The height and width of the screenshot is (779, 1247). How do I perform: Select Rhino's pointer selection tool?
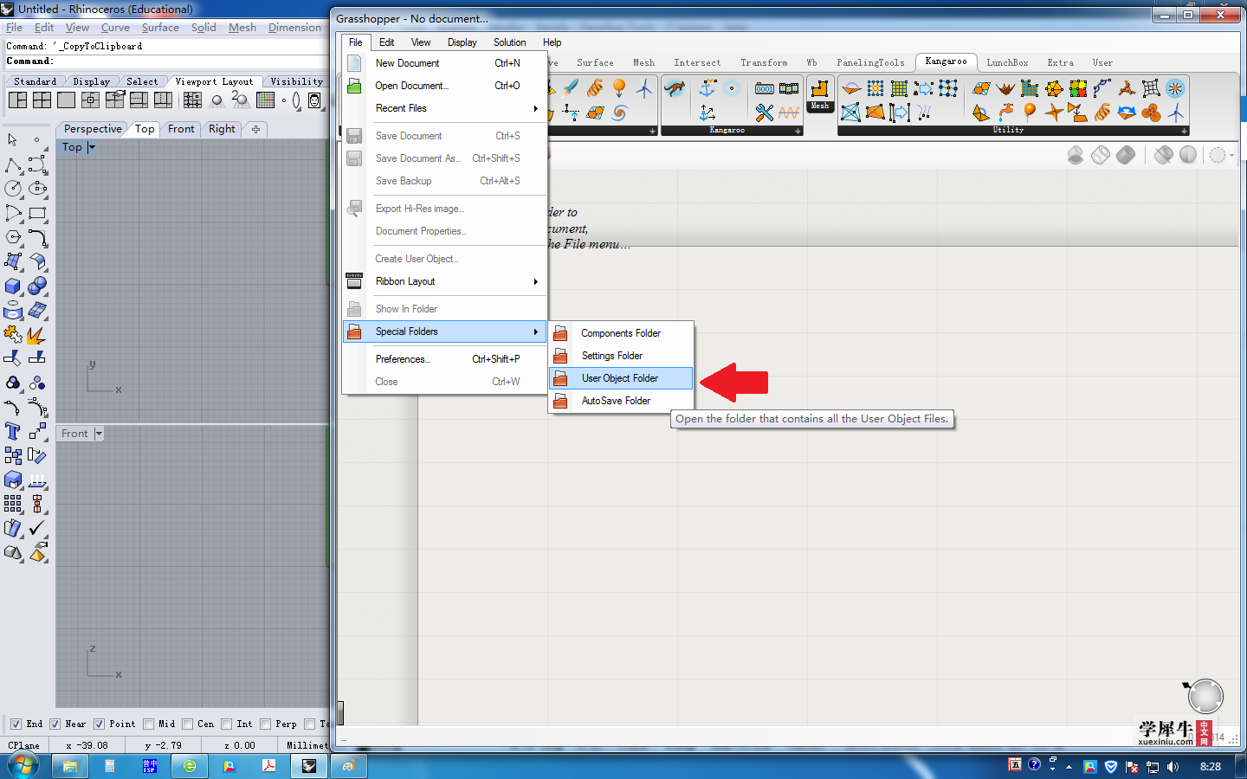click(x=13, y=139)
